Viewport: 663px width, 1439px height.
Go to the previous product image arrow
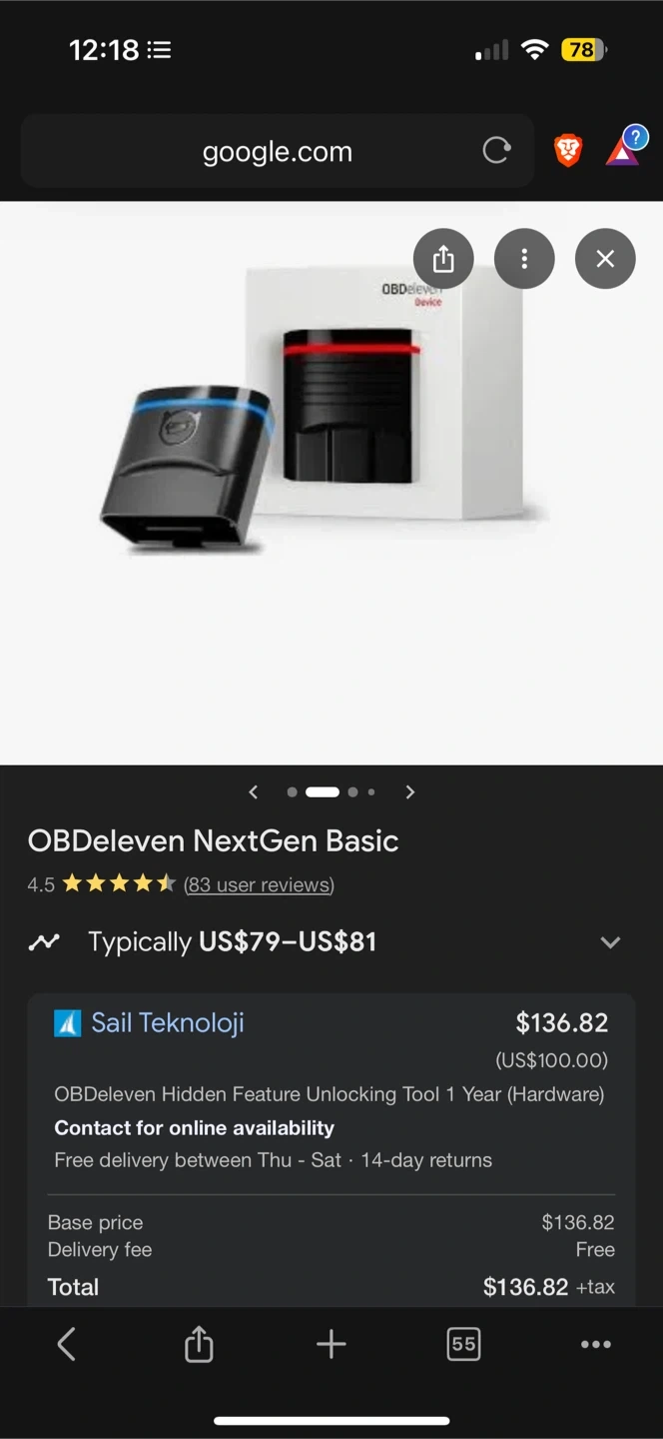pyautogui.click(x=254, y=792)
